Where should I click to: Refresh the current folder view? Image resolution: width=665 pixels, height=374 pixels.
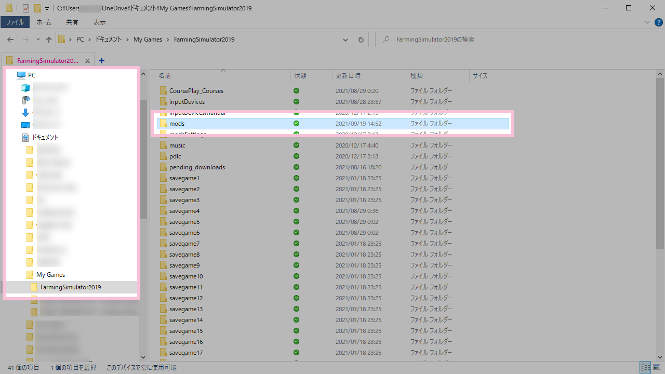(x=361, y=39)
